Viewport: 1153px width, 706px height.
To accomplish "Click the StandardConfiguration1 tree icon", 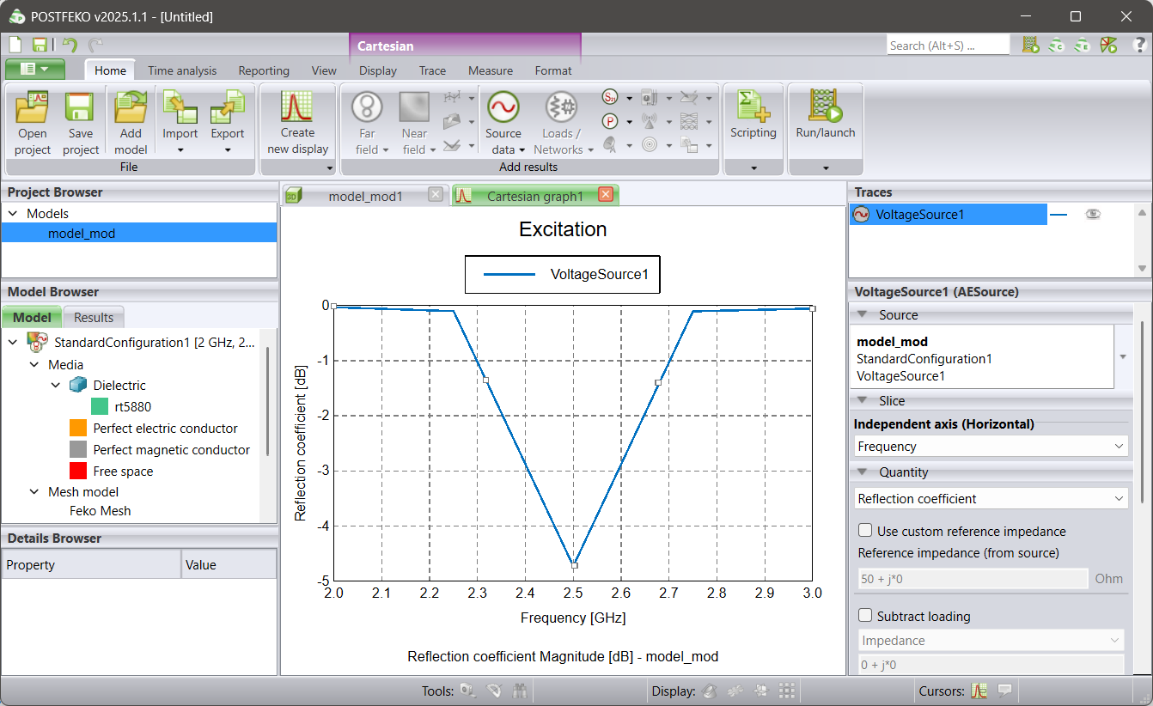I will coord(37,343).
